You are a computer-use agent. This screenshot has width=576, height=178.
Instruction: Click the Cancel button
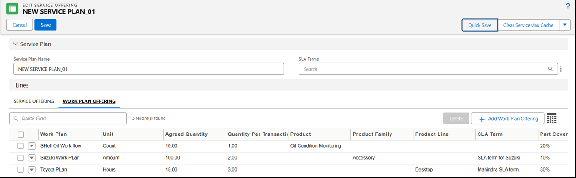point(19,25)
